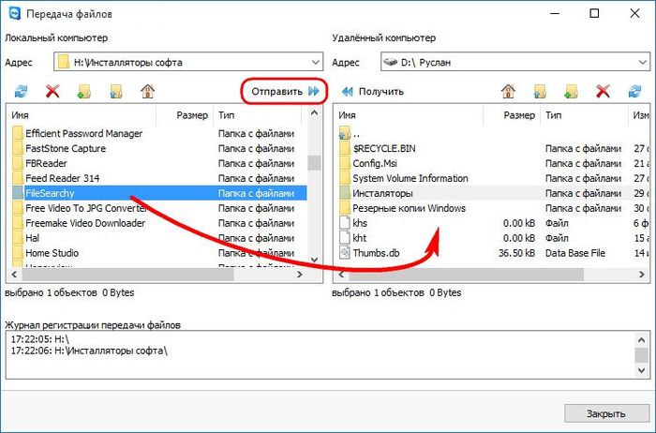656x433 pixels.
Task: Click the local list vertical scrollbar thumb
Action: pos(314,163)
